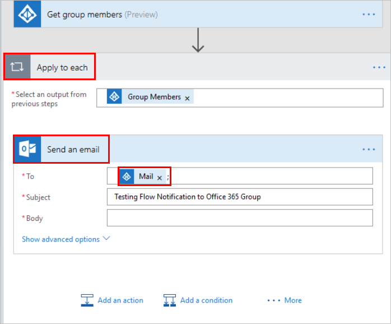Image resolution: width=391 pixels, height=324 pixels.
Task: Open the Send an email options menu
Action: pyautogui.click(x=368, y=149)
